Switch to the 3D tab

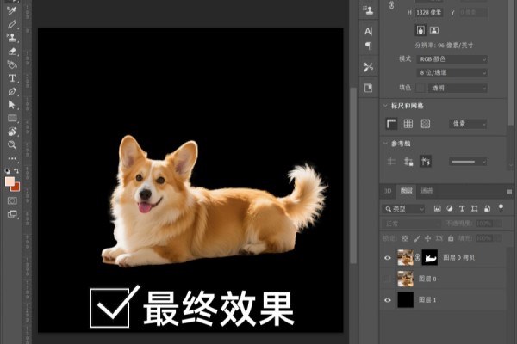(x=388, y=191)
